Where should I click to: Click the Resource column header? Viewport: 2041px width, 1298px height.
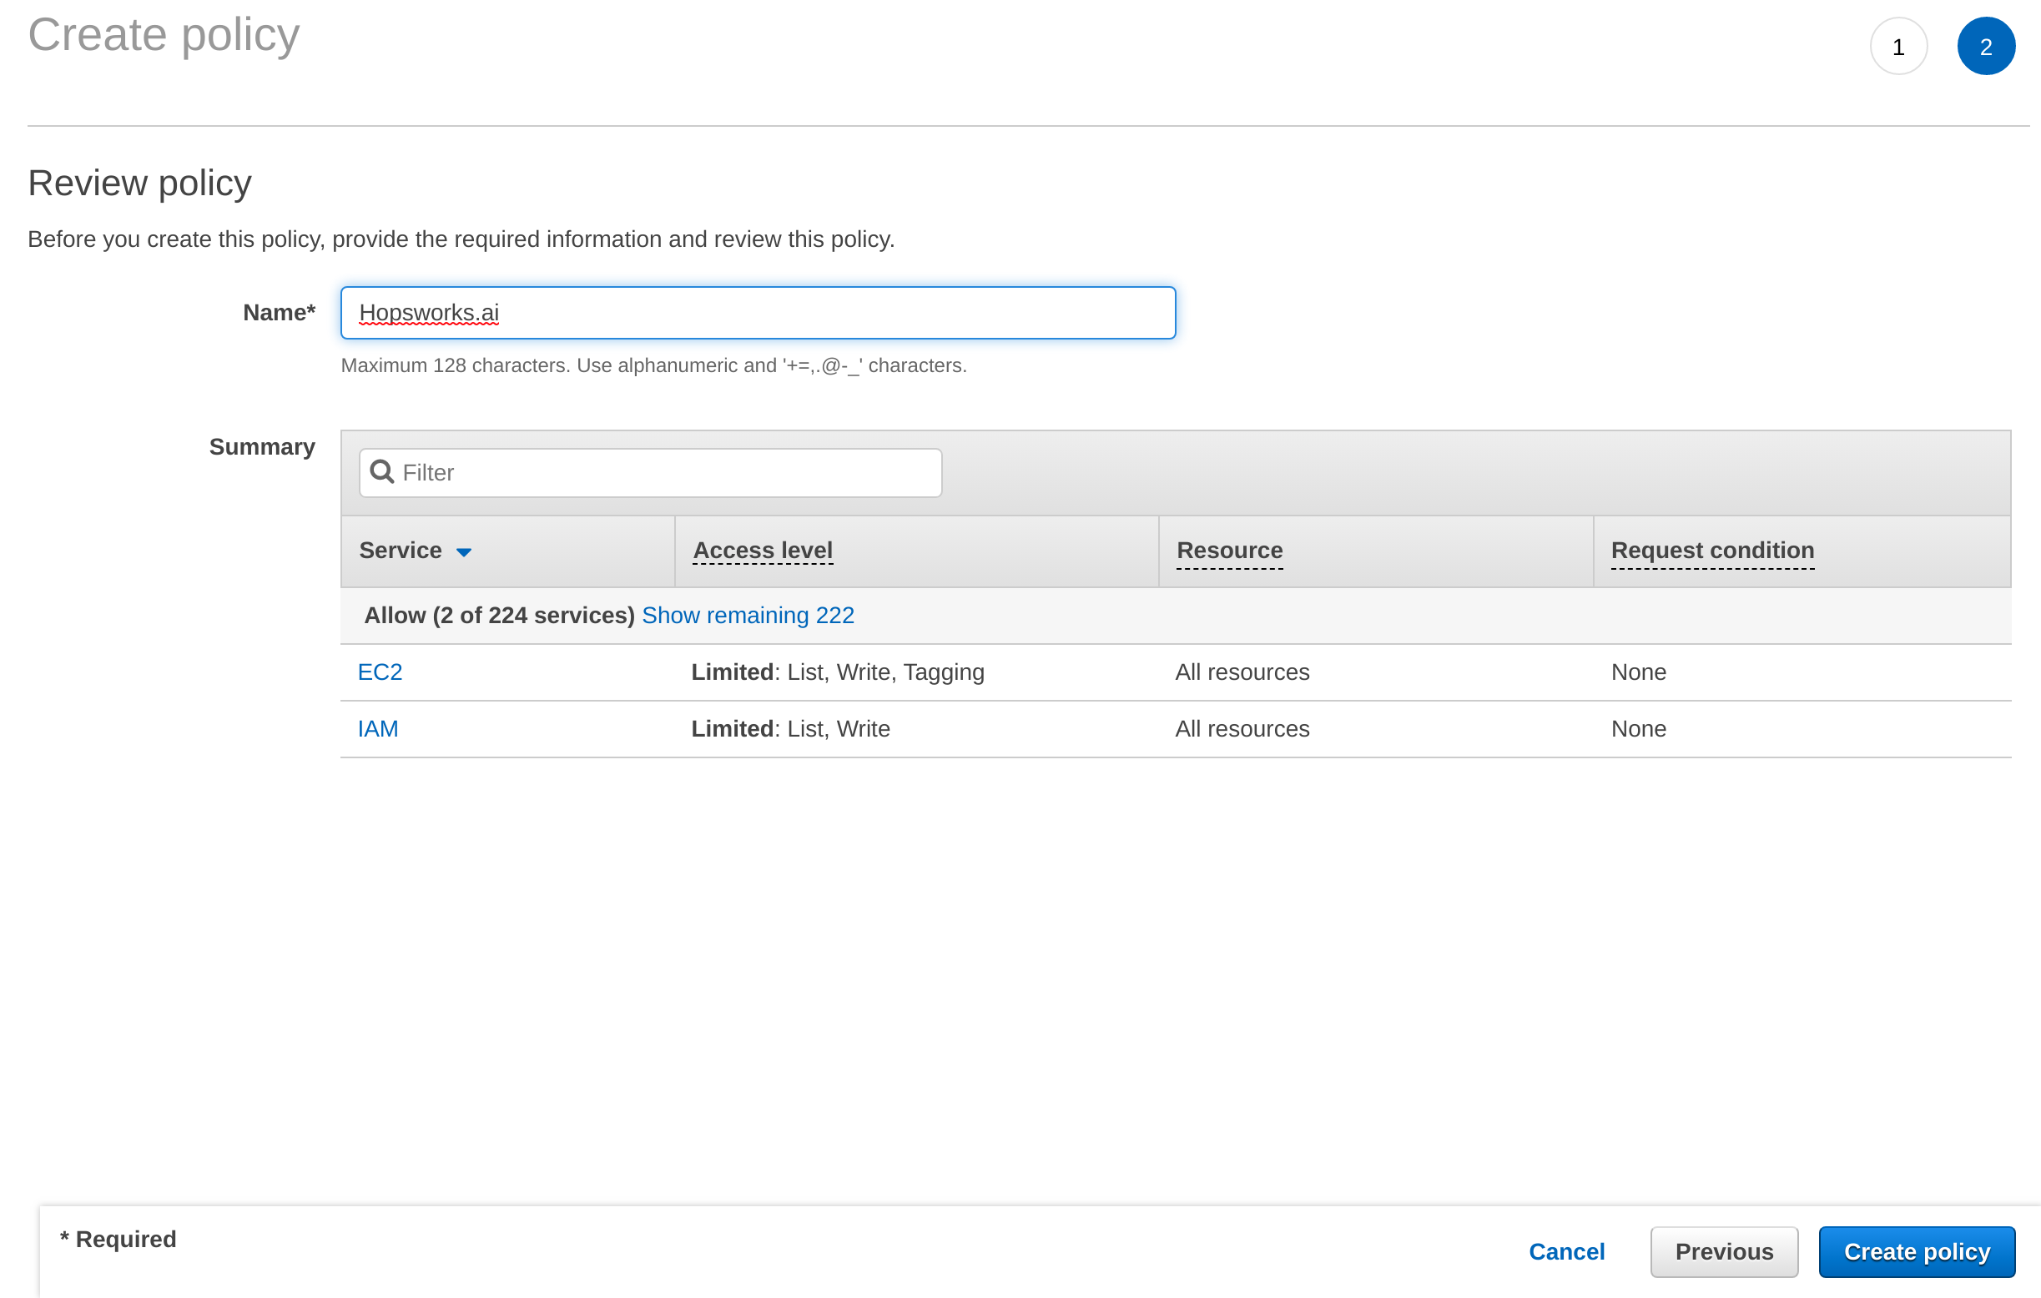tap(1229, 551)
